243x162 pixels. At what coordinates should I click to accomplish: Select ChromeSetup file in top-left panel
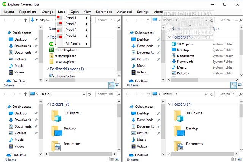pyautogui.click(x=65, y=76)
